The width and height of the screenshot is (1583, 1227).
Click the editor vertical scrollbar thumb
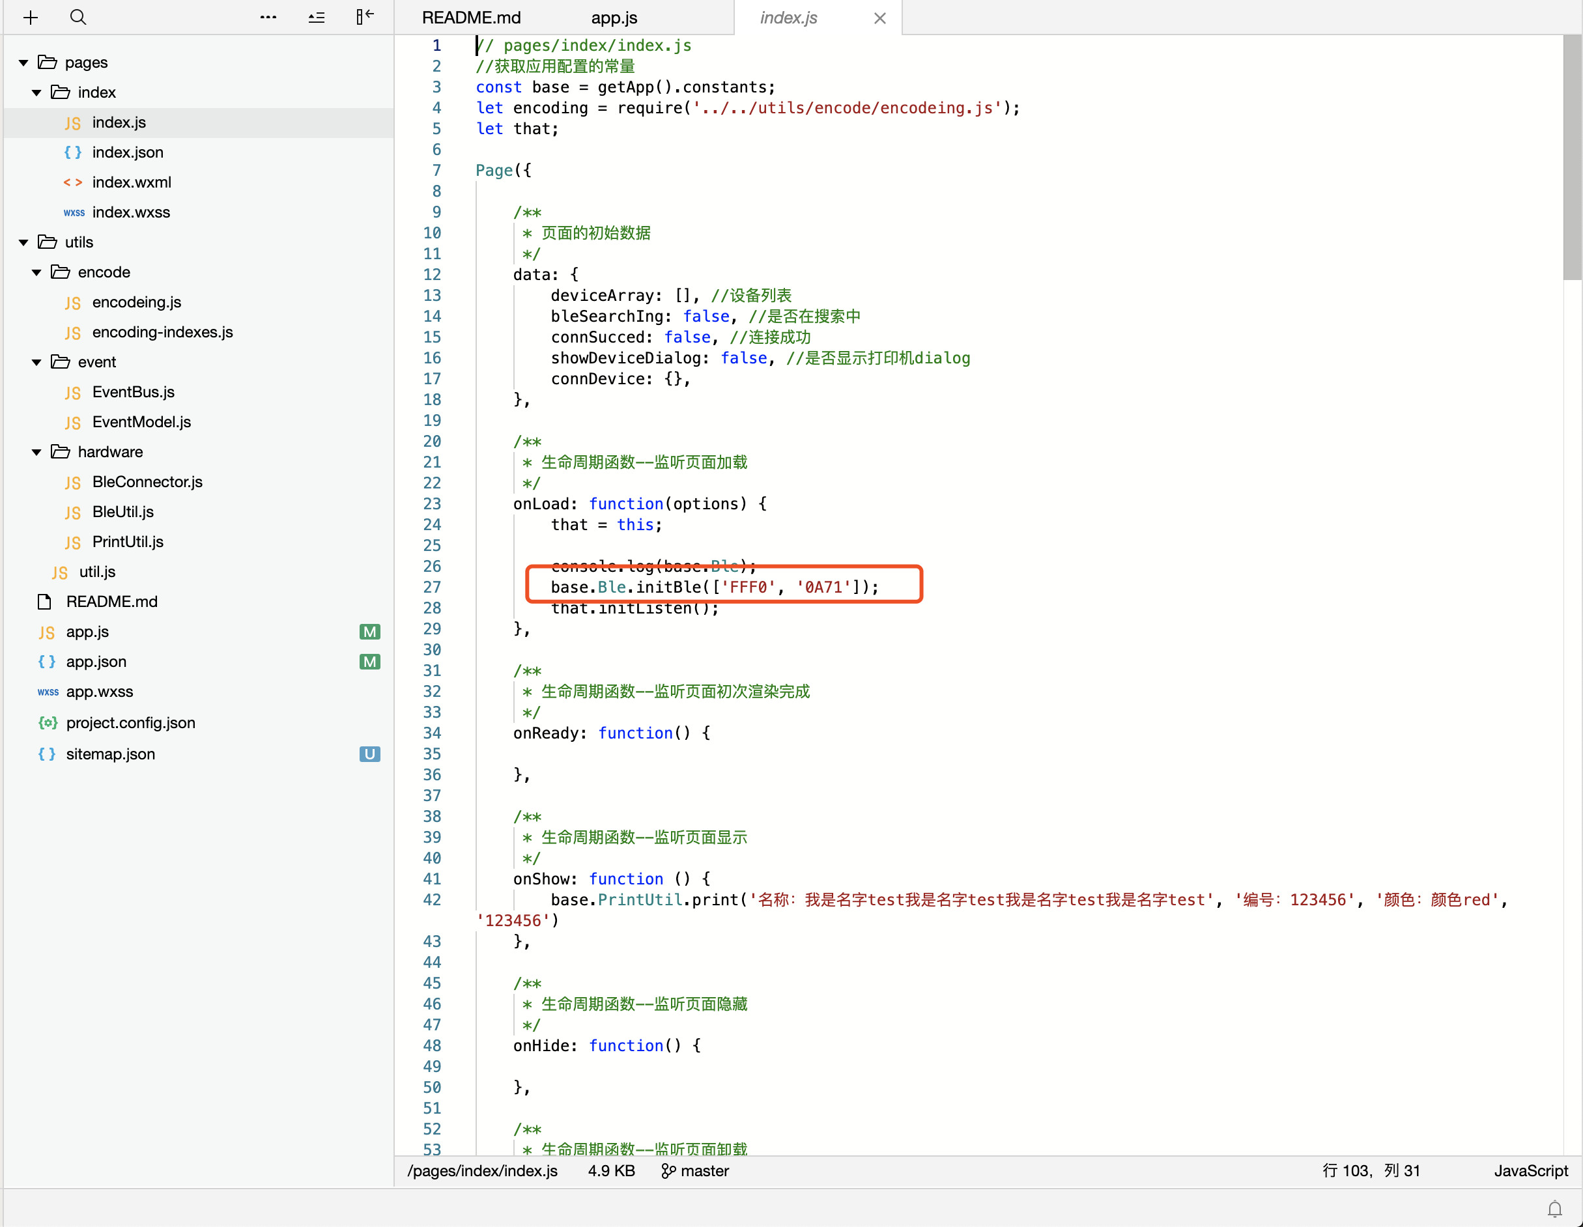pos(1571,157)
